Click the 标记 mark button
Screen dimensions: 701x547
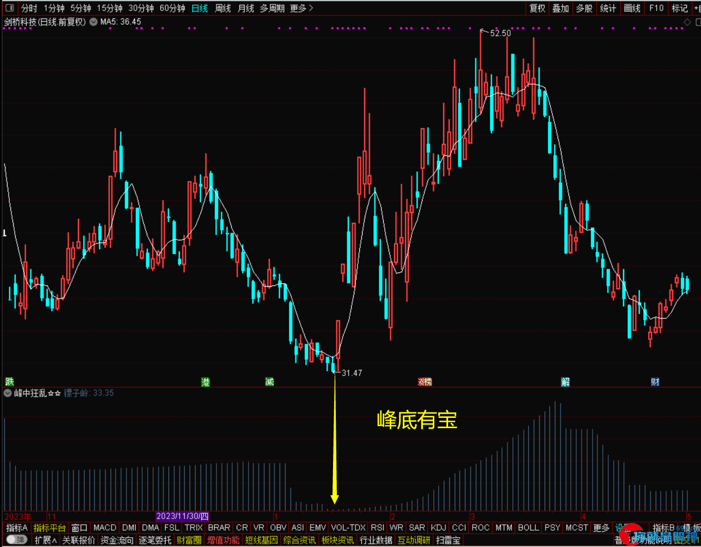(679, 8)
